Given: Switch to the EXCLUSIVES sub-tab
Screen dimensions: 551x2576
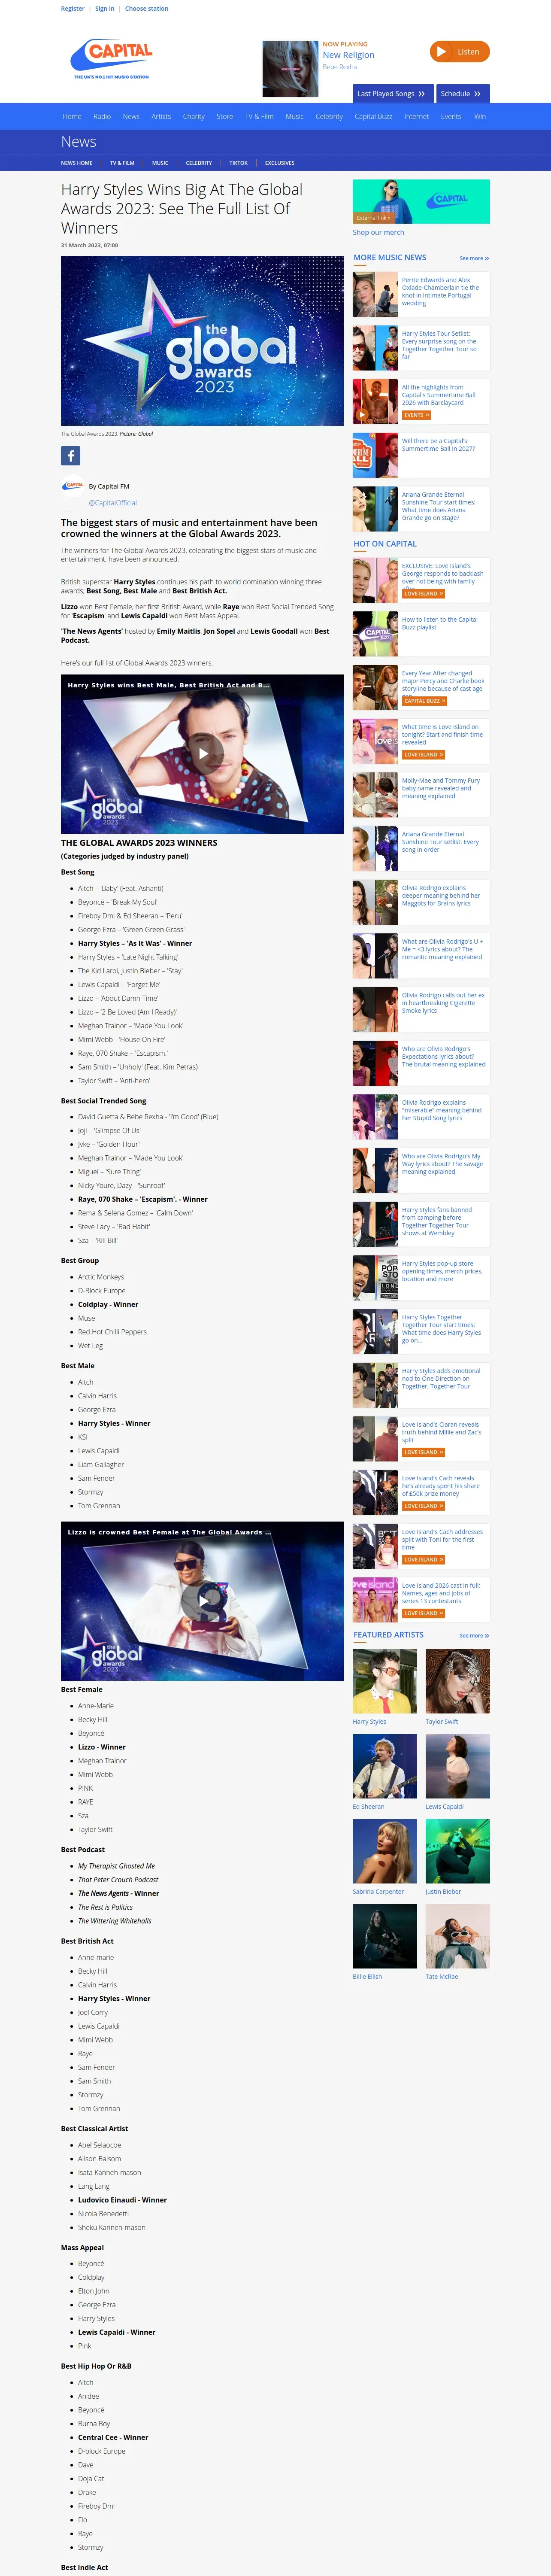Looking at the screenshot, I should pos(280,163).
